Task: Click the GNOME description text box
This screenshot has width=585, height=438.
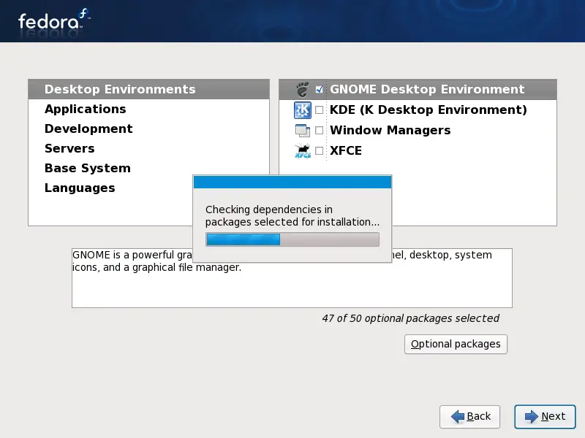Action: point(292,278)
